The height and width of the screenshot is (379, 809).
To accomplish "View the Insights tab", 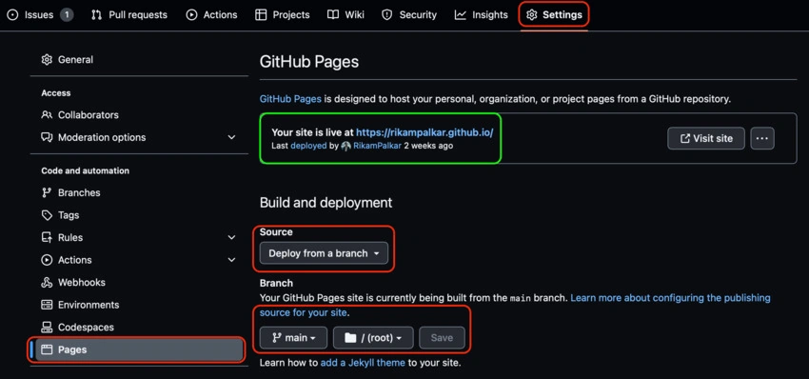I will 482,15.
